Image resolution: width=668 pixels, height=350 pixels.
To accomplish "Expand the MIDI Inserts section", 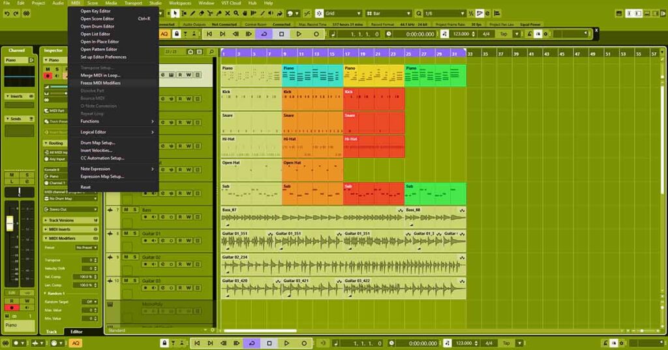I will [x=70, y=229].
